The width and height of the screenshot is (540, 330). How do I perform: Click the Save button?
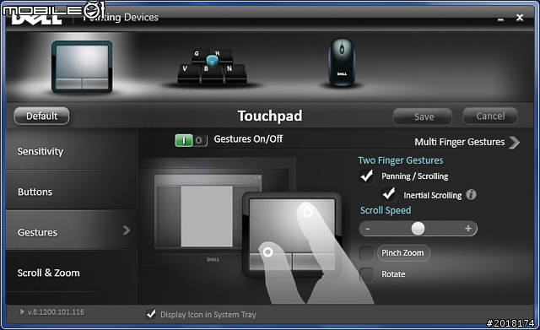423,116
